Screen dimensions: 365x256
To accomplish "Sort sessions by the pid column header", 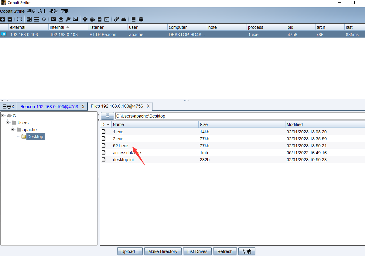I will (x=301, y=27).
